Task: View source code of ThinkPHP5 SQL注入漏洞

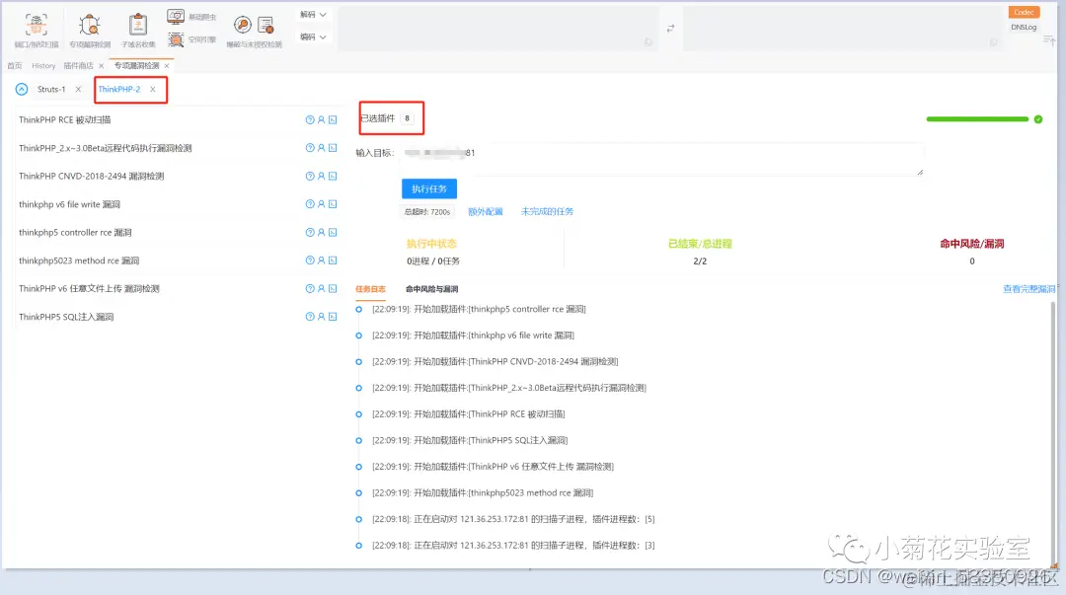Action: tap(334, 317)
